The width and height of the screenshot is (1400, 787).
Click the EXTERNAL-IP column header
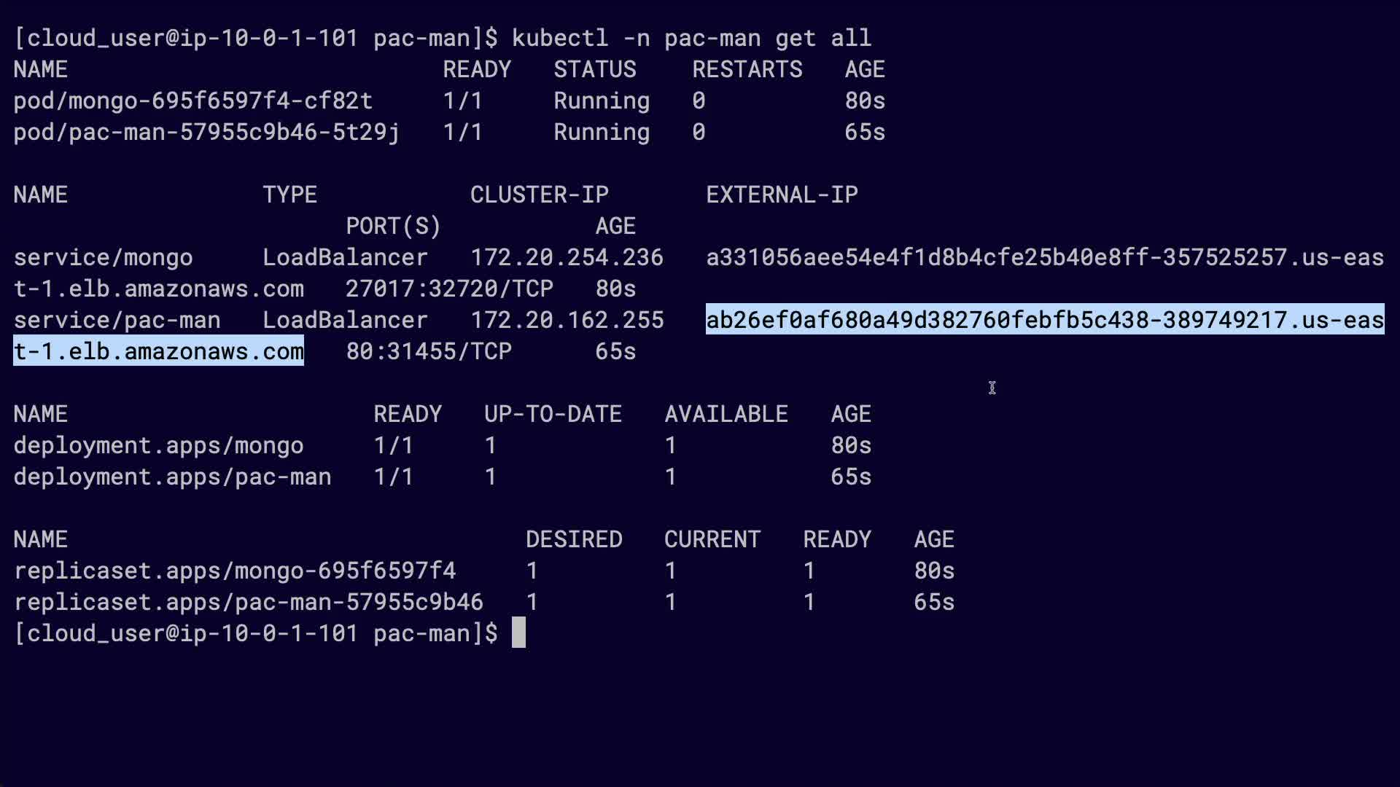pos(782,195)
